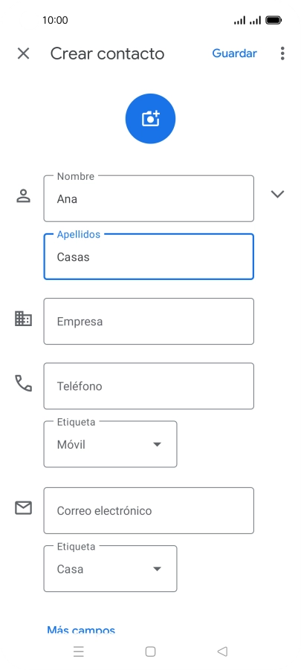Tap the email envelope icon
Viewport: 301px width, 670px height.
click(x=23, y=508)
